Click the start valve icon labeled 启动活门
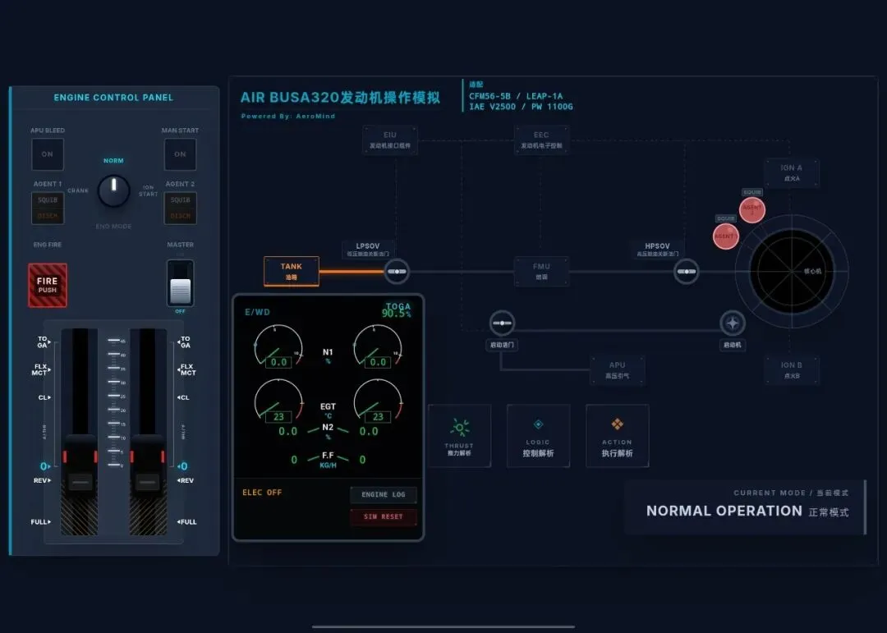The width and height of the screenshot is (887, 633). 502,323
